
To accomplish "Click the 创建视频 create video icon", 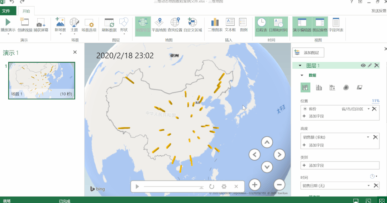I will pyautogui.click(x=24, y=22).
